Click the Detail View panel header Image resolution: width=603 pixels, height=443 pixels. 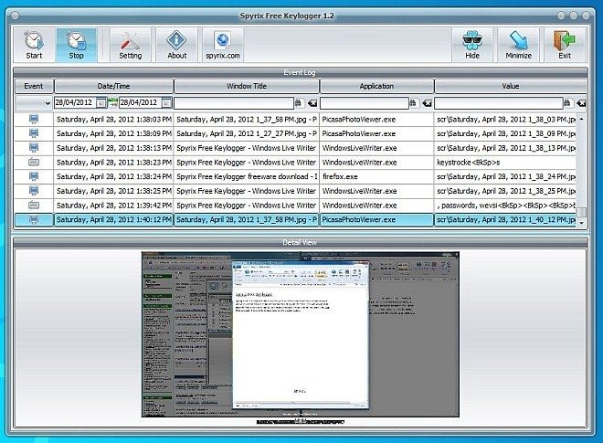(x=300, y=242)
